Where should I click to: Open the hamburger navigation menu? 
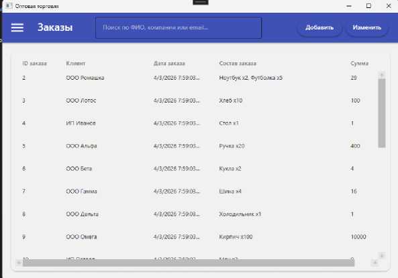17,27
